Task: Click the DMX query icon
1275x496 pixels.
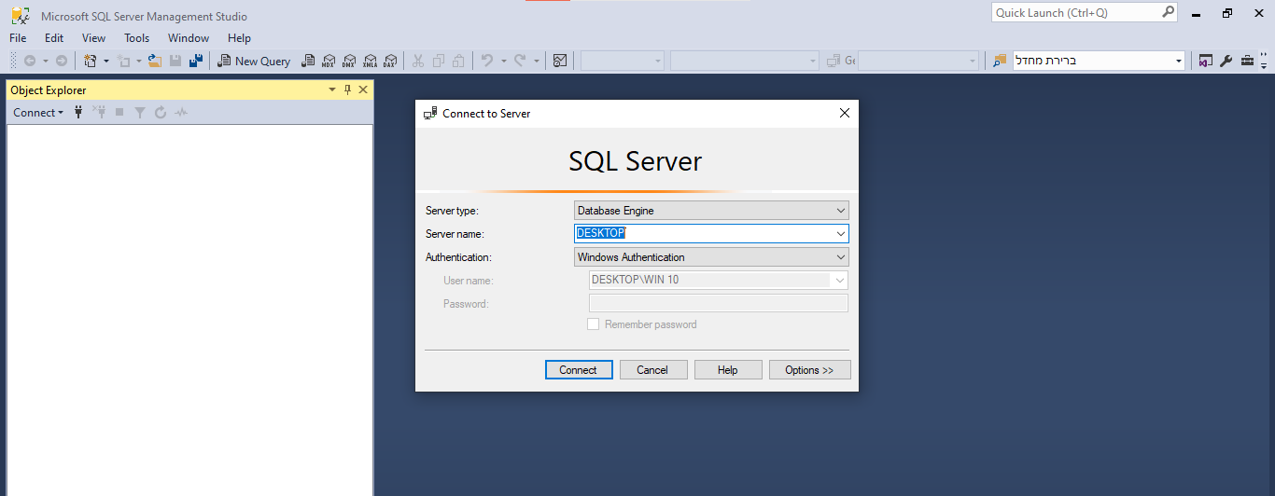Action: click(349, 61)
